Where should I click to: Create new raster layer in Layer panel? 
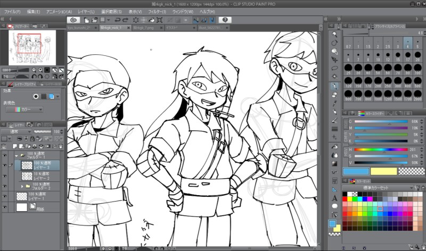[x=15, y=146]
